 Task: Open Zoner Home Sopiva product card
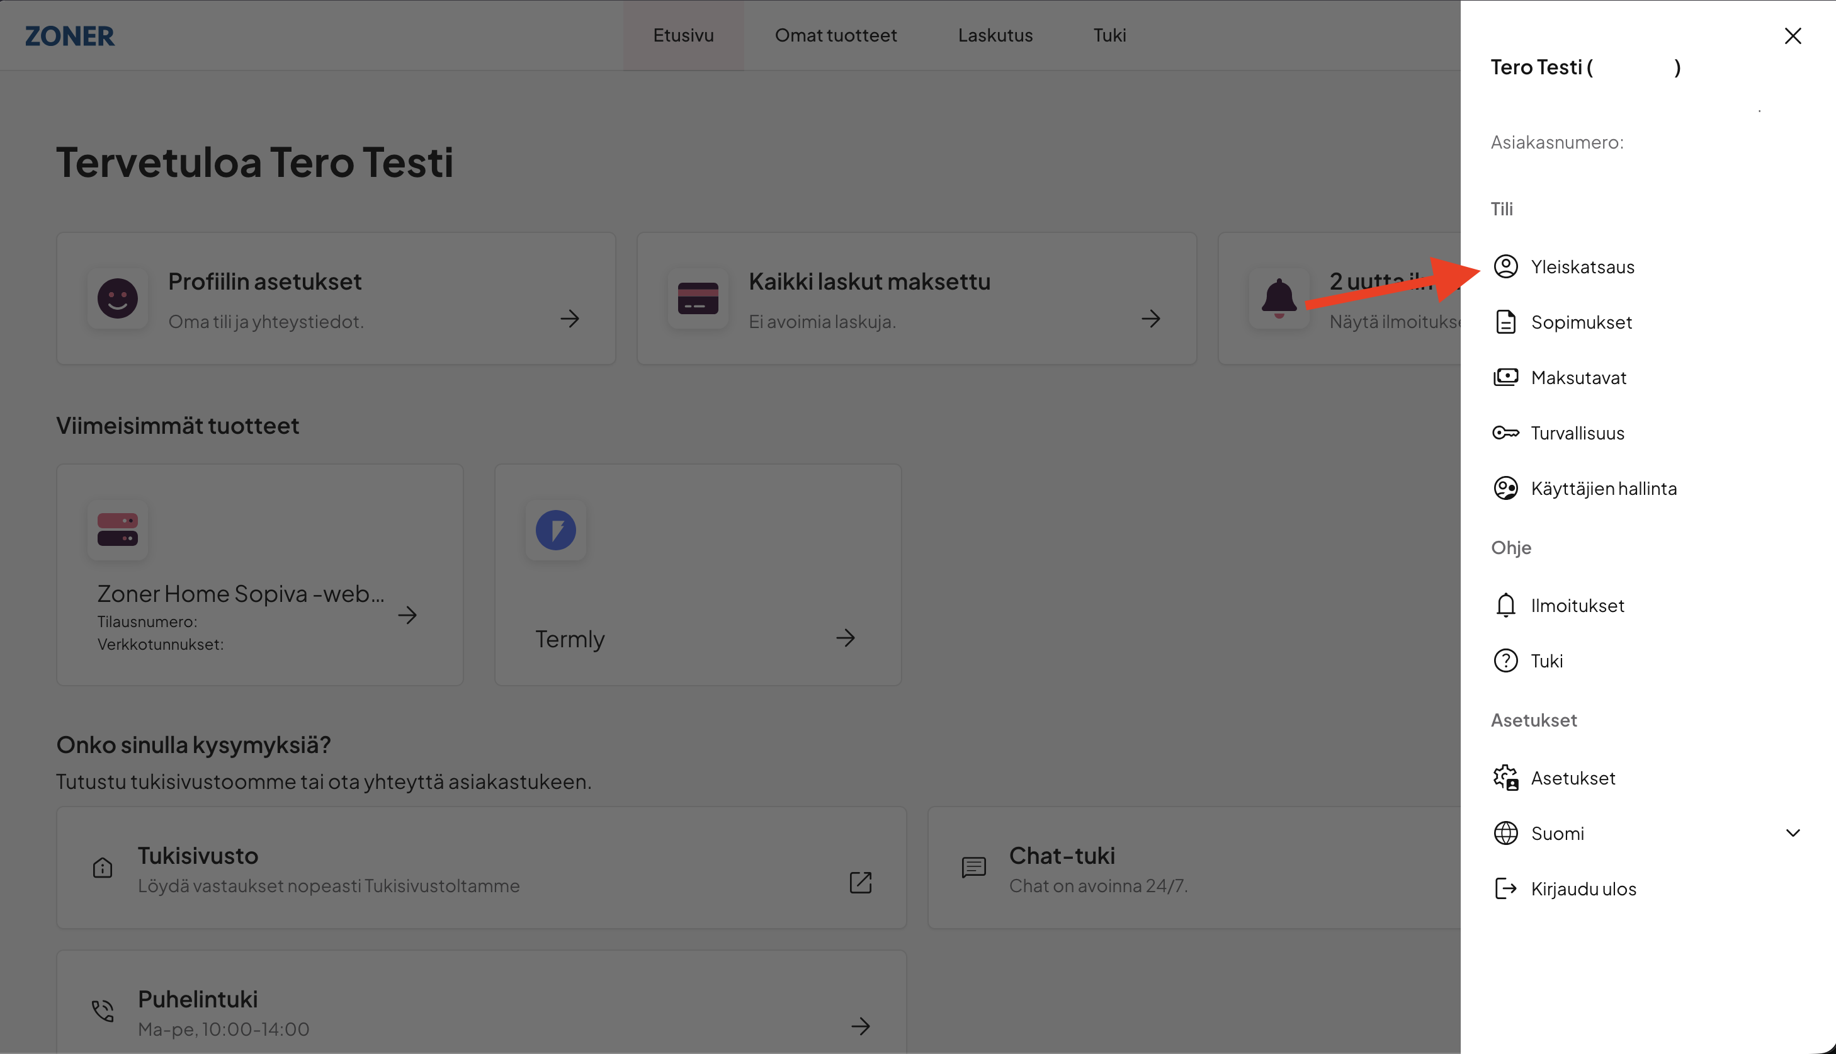pyautogui.click(x=260, y=575)
